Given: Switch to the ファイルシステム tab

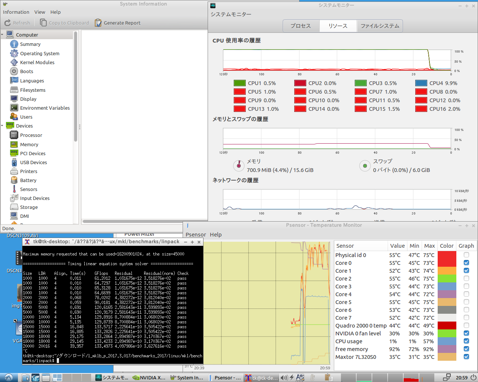Looking at the screenshot, I should [380, 26].
